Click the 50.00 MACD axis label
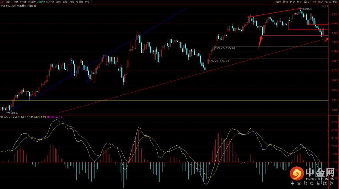 coord(335,122)
